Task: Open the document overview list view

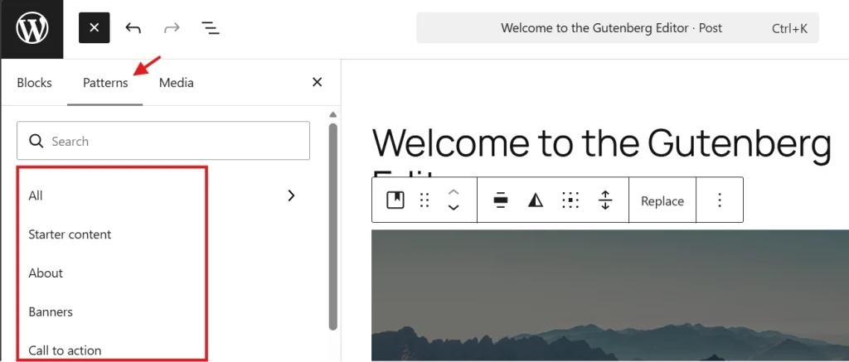Action: tap(210, 27)
